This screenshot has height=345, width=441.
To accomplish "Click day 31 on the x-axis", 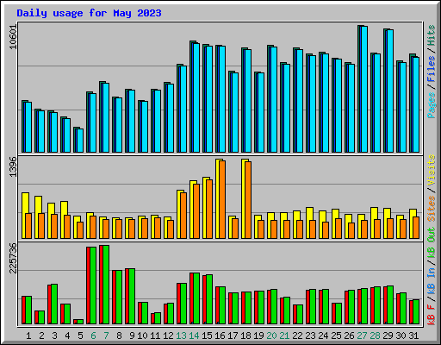I will 413,336.
